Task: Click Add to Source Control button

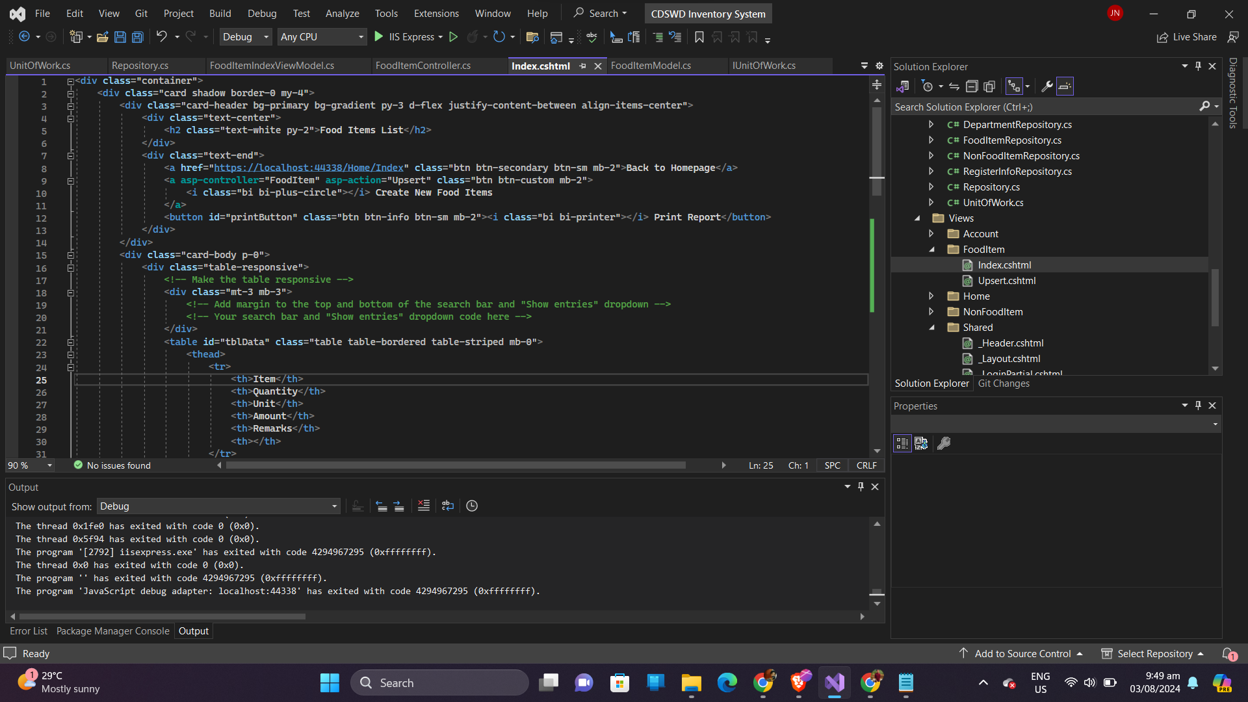Action: (1022, 653)
